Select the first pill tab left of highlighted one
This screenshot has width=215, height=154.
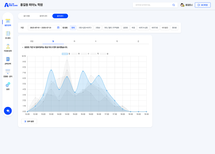(x=43, y=16)
